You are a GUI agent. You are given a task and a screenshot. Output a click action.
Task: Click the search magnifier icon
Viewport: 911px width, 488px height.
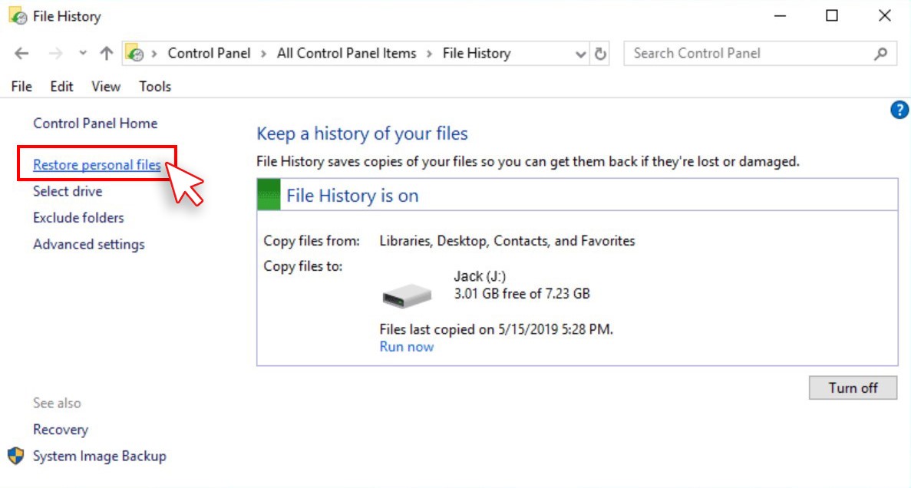click(880, 54)
